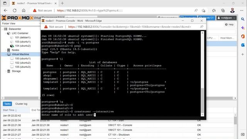Select container 101 (debian1)
The width and height of the screenshot is (247, 139).
[23, 37]
